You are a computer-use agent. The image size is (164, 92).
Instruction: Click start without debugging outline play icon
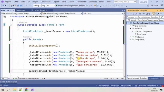pyautogui.click(x=87, y=6)
